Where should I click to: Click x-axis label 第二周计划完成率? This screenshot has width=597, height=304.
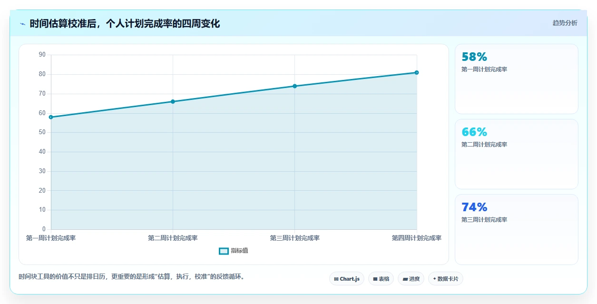[x=173, y=238]
